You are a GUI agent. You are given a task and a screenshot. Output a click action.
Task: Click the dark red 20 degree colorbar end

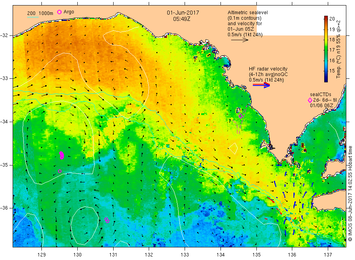326,18
